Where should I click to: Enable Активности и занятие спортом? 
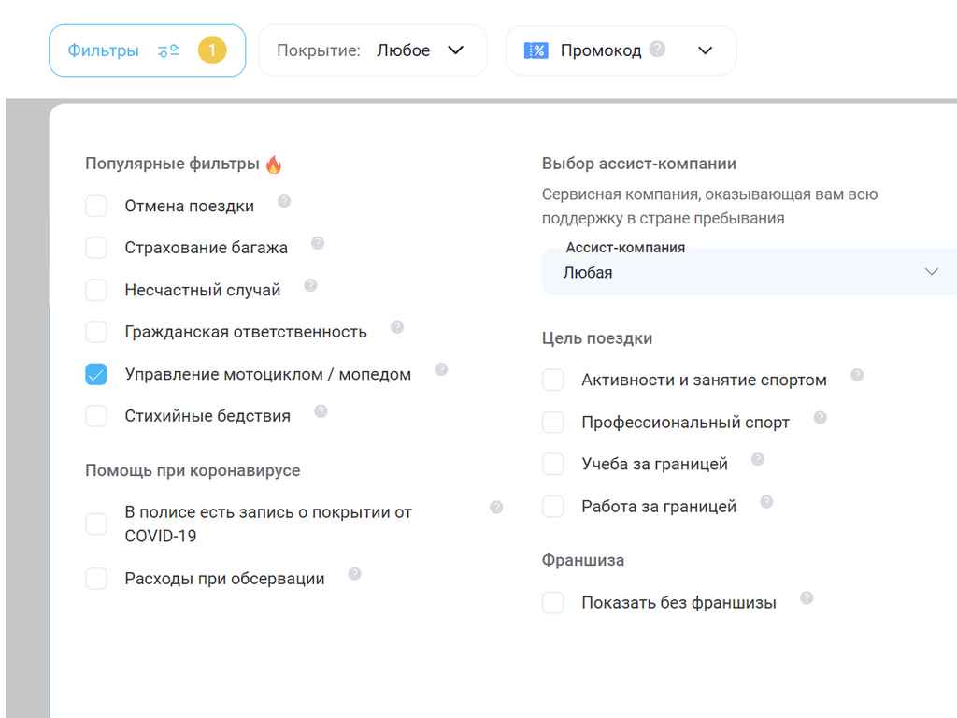click(553, 380)
